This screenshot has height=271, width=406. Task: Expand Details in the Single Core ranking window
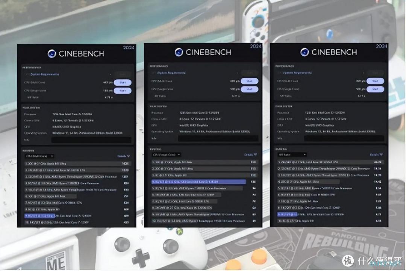coord(250,155)
